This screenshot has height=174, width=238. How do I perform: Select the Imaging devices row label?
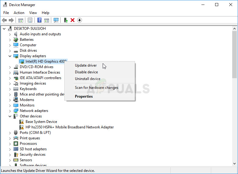(x=33, y=83)
